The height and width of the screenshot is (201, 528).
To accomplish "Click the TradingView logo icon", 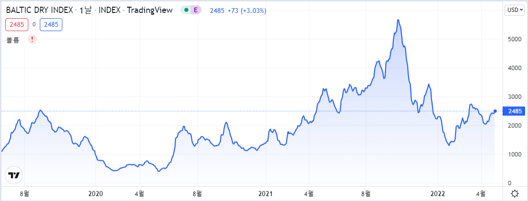I will [x=14, y=176].
